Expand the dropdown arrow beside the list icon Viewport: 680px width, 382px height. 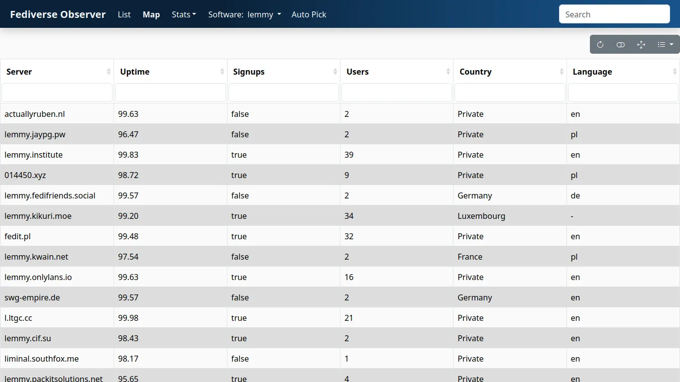673,45
